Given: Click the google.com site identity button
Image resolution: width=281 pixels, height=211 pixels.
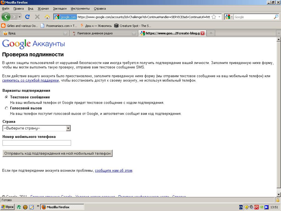Looking at the screenshot, I should [66, 17].
